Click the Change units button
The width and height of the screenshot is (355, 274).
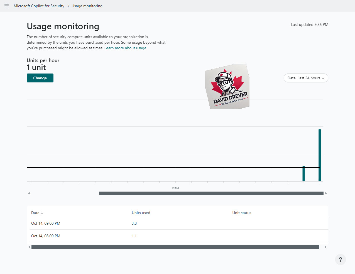pos(40,78)
